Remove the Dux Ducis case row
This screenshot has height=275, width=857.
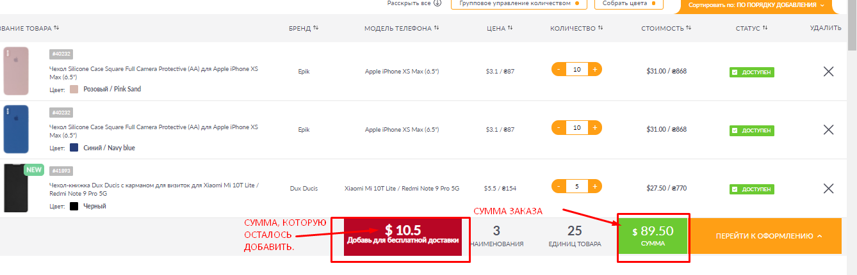point(828,188)
